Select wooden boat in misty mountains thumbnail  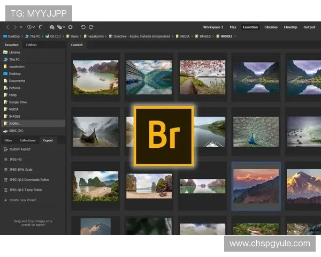(96, 132)
